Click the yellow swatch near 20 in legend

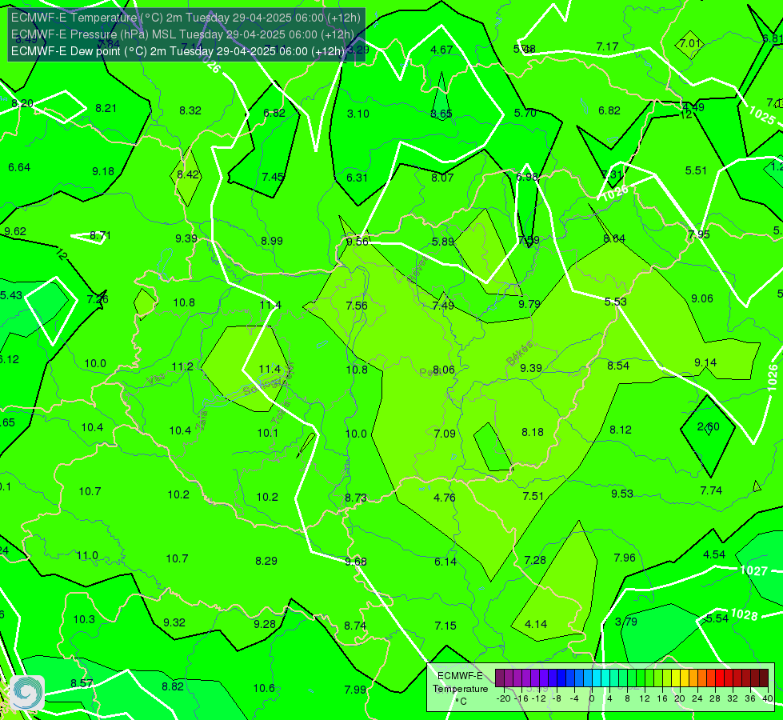[676, 678]
